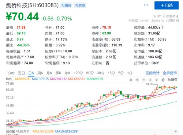183x135 pixels.
Task: Click the MA30:62.41 moving average label
Action: (76, 79)
